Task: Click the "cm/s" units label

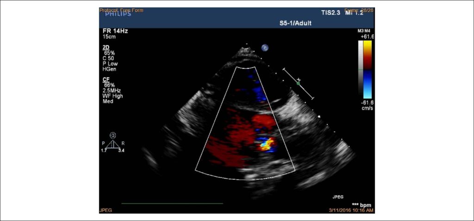Action: coord(367,108)
